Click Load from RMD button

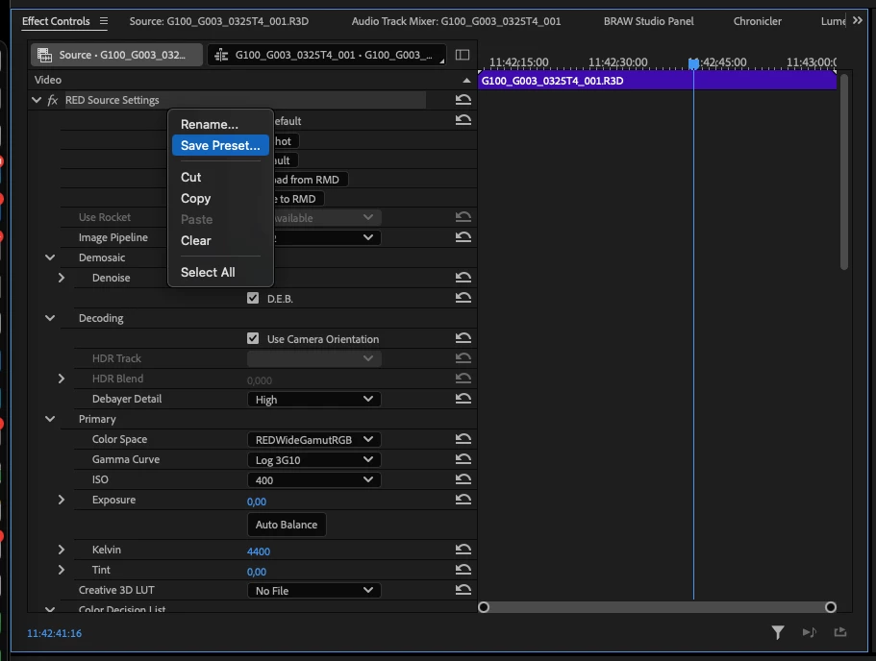coord(310,180)
